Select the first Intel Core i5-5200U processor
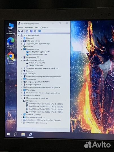The width and height of the screenshot is (114, 152). (x=46, y=104)
